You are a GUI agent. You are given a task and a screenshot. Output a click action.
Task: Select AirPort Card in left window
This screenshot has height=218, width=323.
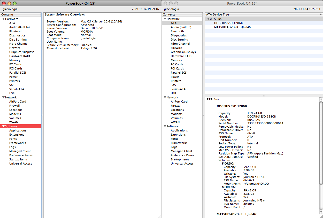click(18, 102)
